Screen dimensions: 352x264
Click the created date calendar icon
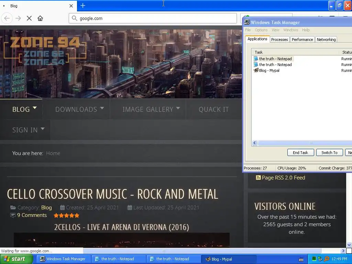coord(62,207)
